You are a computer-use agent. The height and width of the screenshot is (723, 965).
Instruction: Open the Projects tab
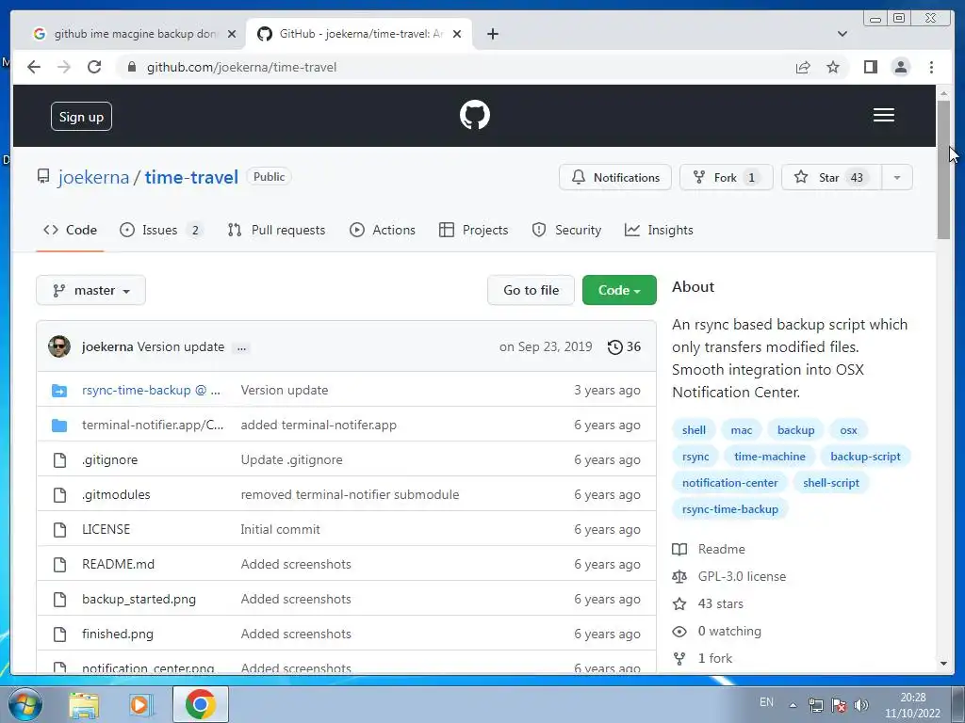(x=473, y=230)
